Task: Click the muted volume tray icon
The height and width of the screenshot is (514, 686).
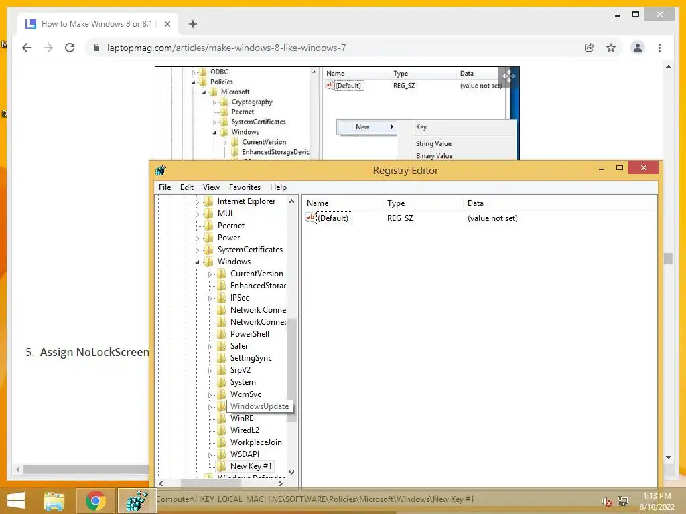Action: (606, 501)
